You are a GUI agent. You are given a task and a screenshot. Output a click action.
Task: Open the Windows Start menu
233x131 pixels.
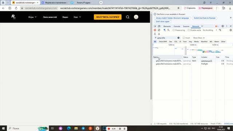(x=3, y=128)
